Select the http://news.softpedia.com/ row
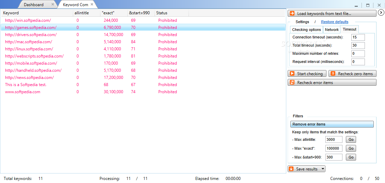The width and height of the screenshot is (385, 183). [143, 78]
